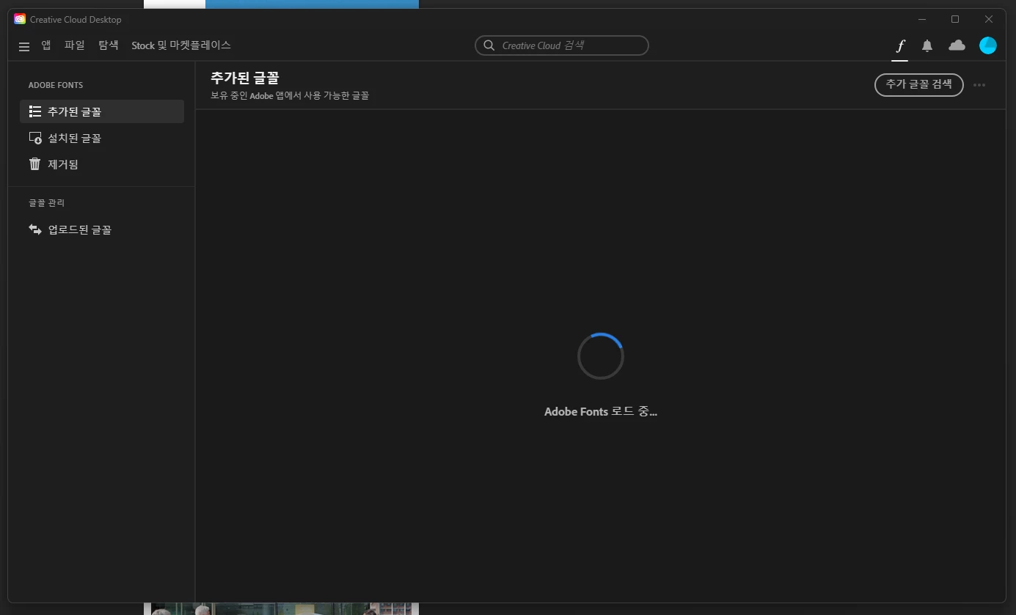This screenshot has width=1016, height=615.
Task: Click the 추가된 글꼴 page heading
Action: pos(245,78)
